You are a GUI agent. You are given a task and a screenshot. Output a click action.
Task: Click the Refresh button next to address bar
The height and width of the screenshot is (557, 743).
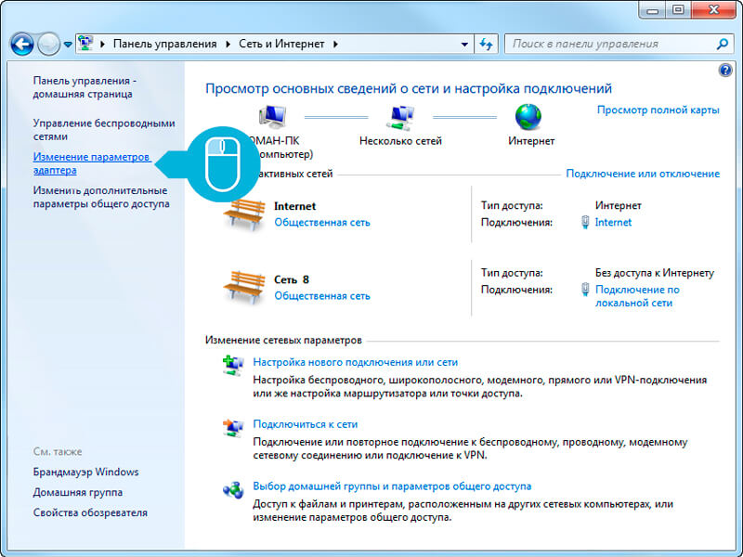point(486,44)
